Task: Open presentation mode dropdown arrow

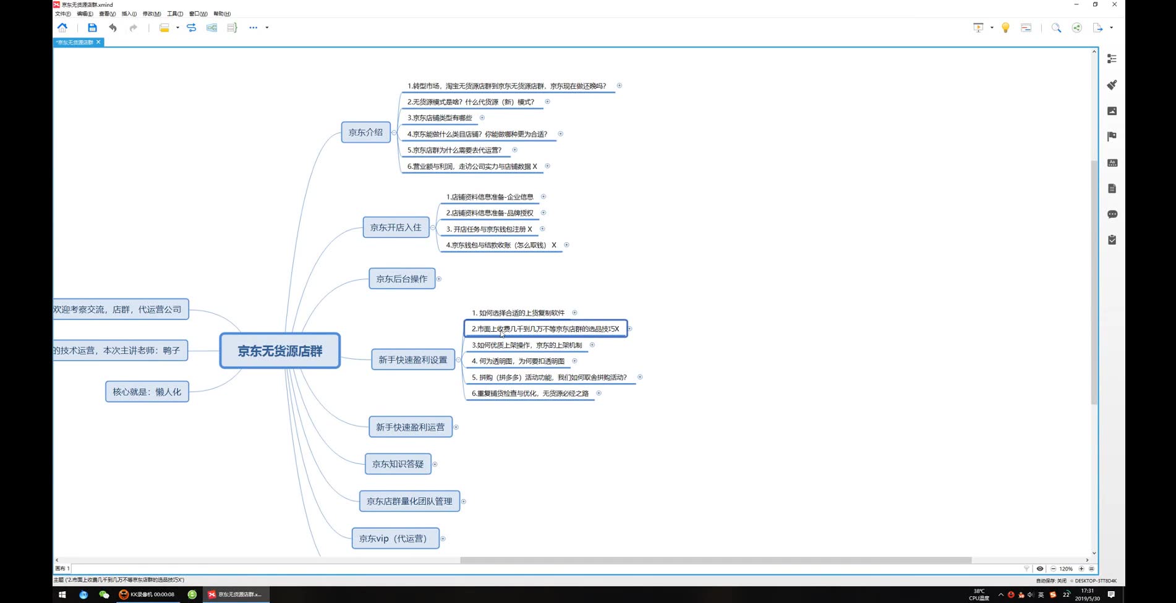Action: [992, 27]
